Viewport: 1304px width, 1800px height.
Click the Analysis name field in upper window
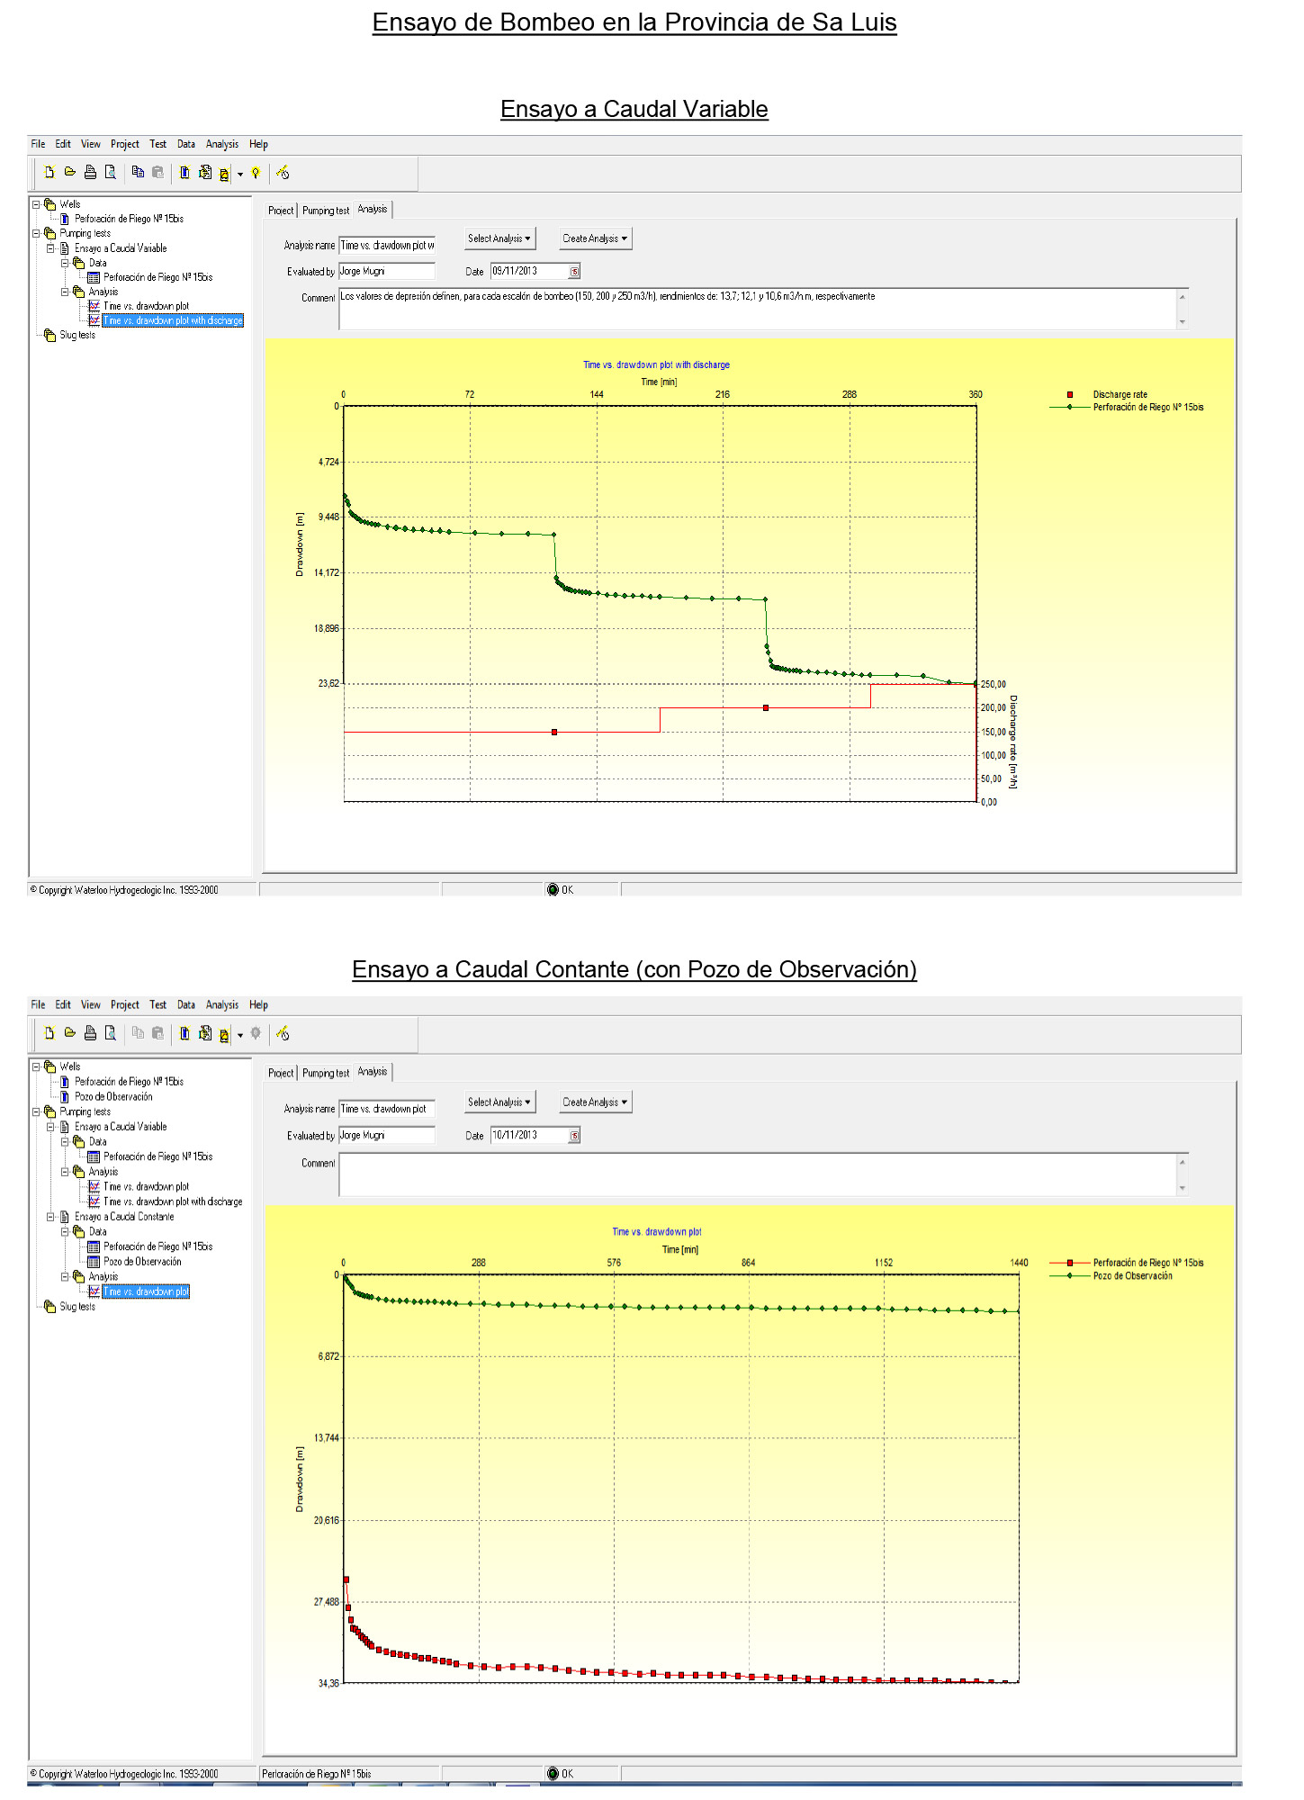coord(387,245)
